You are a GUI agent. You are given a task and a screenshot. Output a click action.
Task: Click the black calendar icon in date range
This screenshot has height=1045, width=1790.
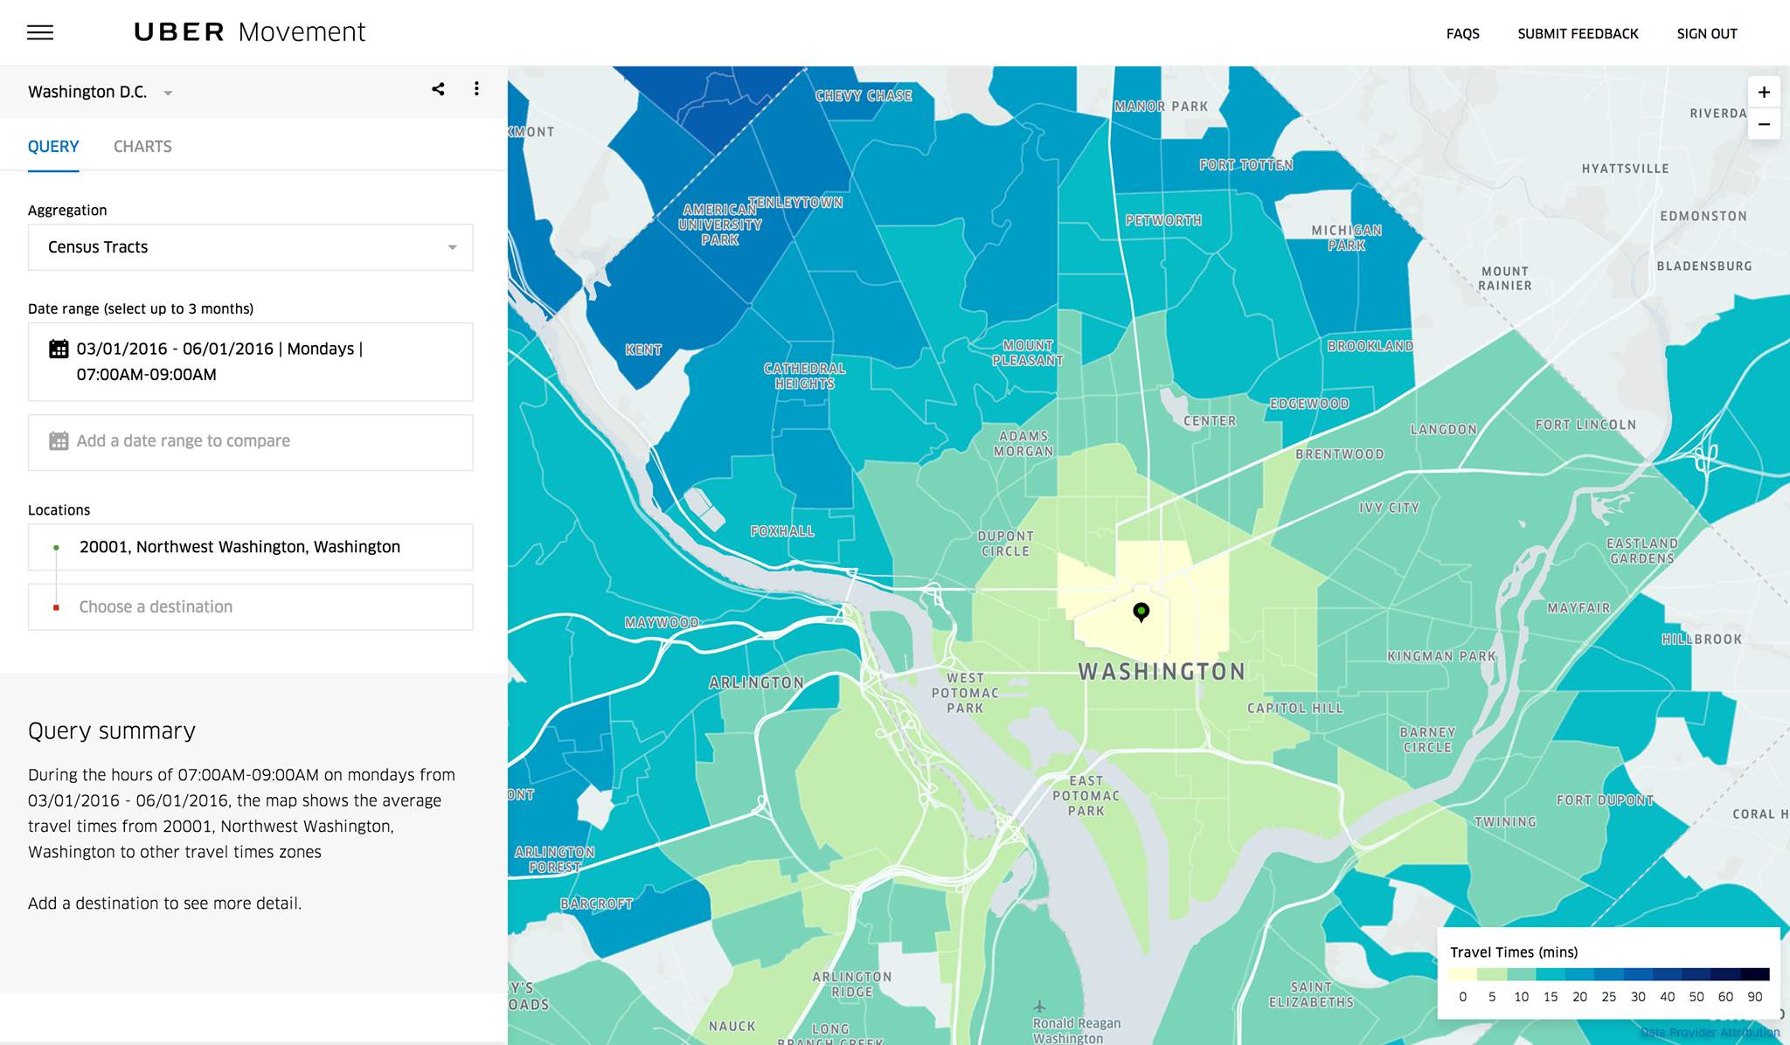coord(59,349)
